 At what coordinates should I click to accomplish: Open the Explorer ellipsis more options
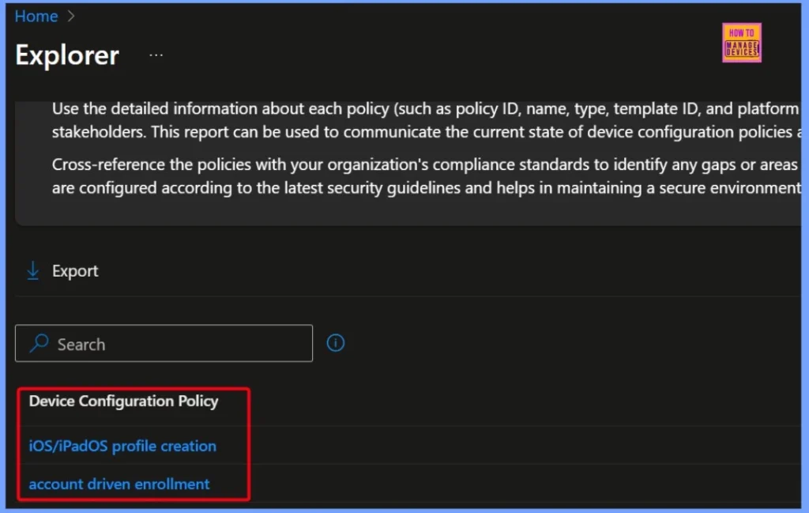click(156, 55)
